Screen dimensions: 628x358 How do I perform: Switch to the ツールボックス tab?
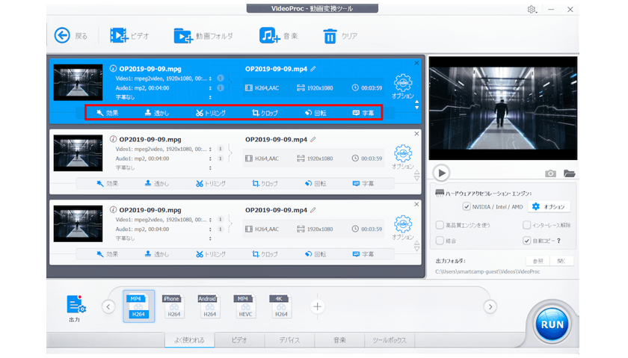tap(390, 340)
